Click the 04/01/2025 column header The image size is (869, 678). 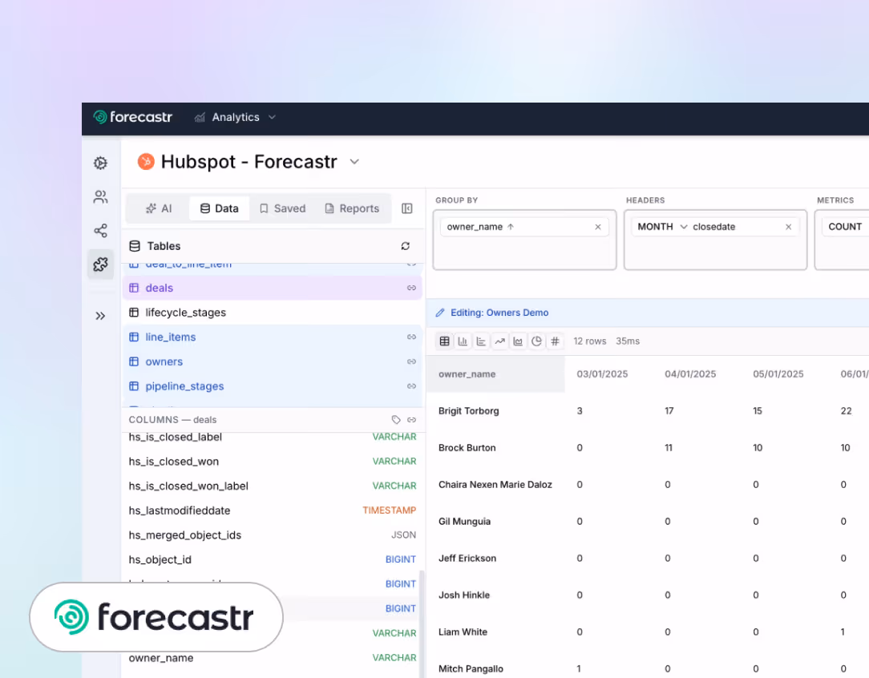tap(690, 374)
